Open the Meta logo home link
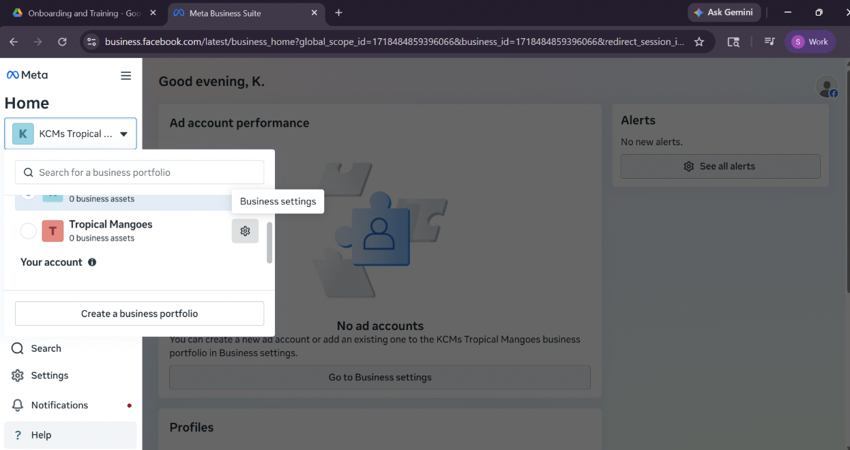Image resolution: width=850 pixels, height=450 pixels. [x=27, y=75]
